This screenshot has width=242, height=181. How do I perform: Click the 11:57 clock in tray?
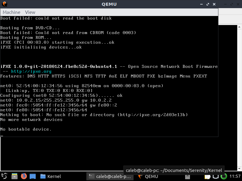pos(235,176)
